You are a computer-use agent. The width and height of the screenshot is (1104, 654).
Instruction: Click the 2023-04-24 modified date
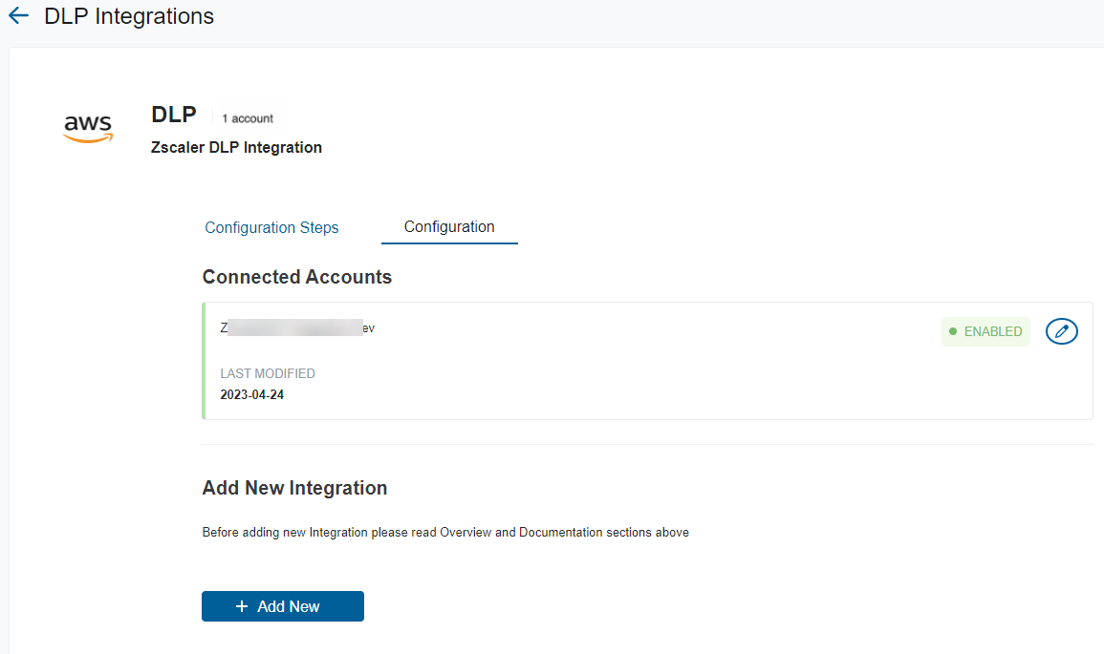(251, 394)
